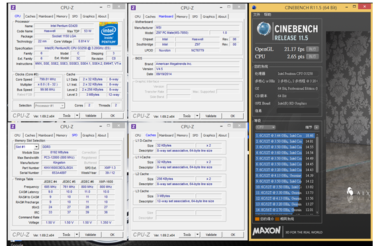Click the CPU-Z logo icon in Caches window title bar
The width and height of the screenshot is (374, 246).
pyautogui.click(x=134, y=126)
